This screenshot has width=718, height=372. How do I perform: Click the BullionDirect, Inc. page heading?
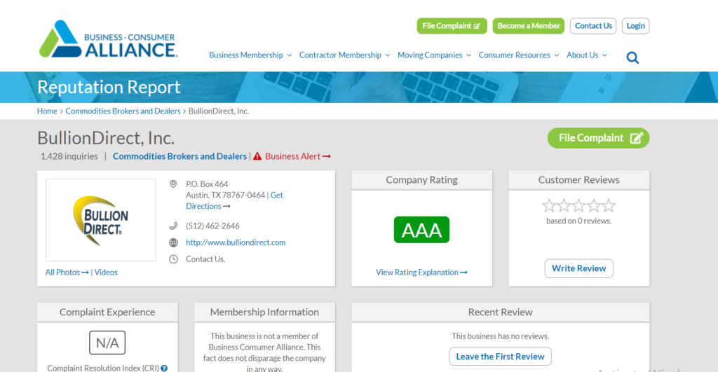pos(106,138)
